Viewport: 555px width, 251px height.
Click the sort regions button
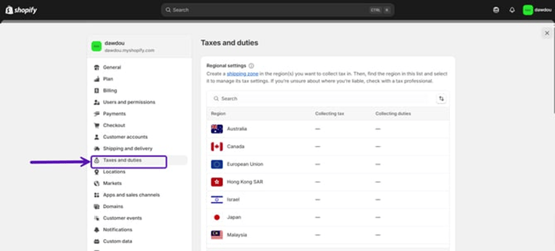click(x=441, y=99)
